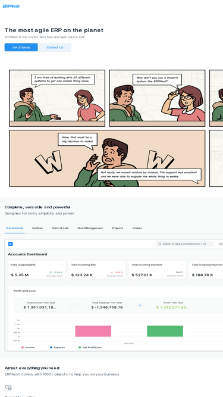Screen dimensions: 223x397
Task: Open the Total Outgoing Bills card menu
Action: tap(61, 264)
